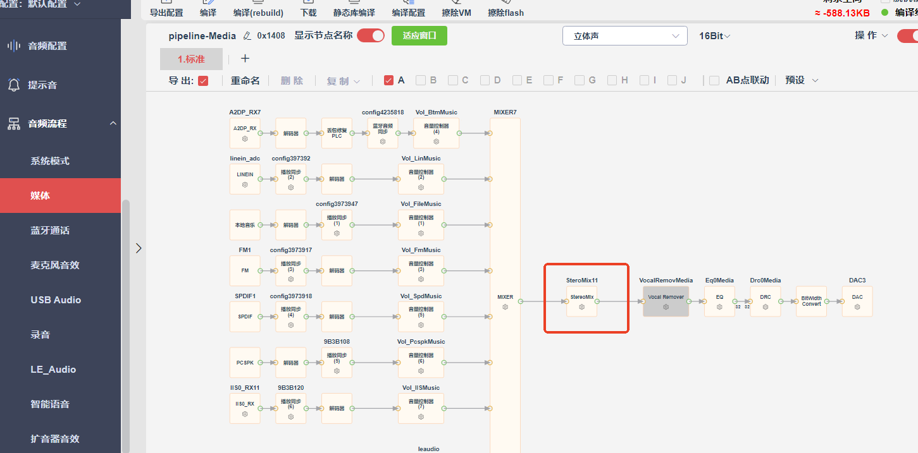This screenshot has width=918, height=453.
Task: Click the 音频配置 sidebar icon
Action: point(14,45)
